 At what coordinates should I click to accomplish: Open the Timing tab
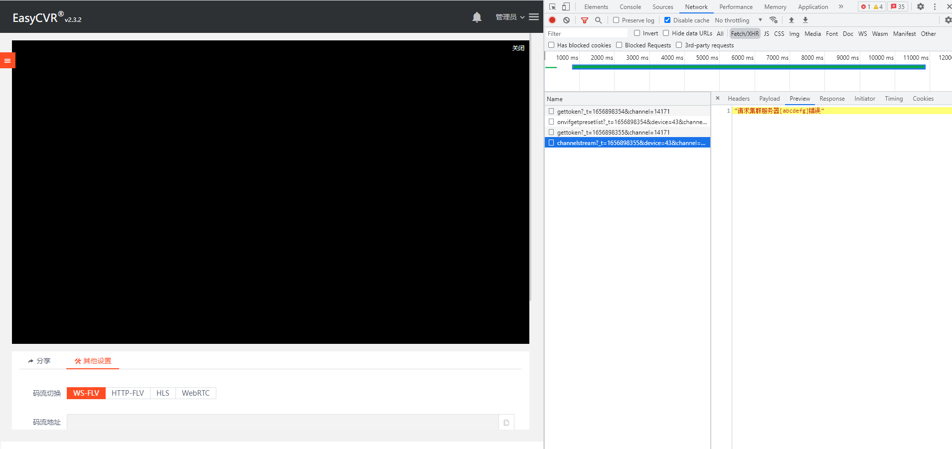tap(894, 99)
